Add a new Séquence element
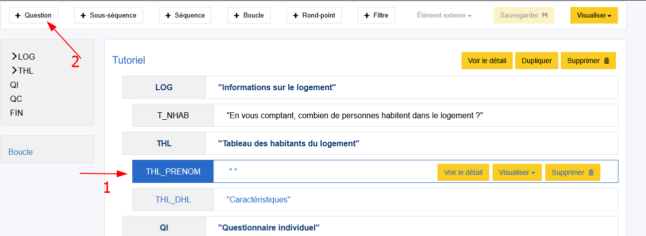646x236 pixels. tap(185, 16)
